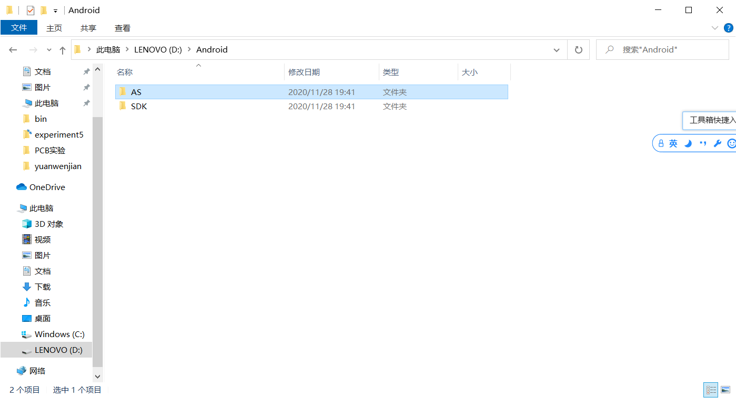Open PCB实验 folder in sidebar
This screenshot has height=398, width=736.
click(50, 150)
